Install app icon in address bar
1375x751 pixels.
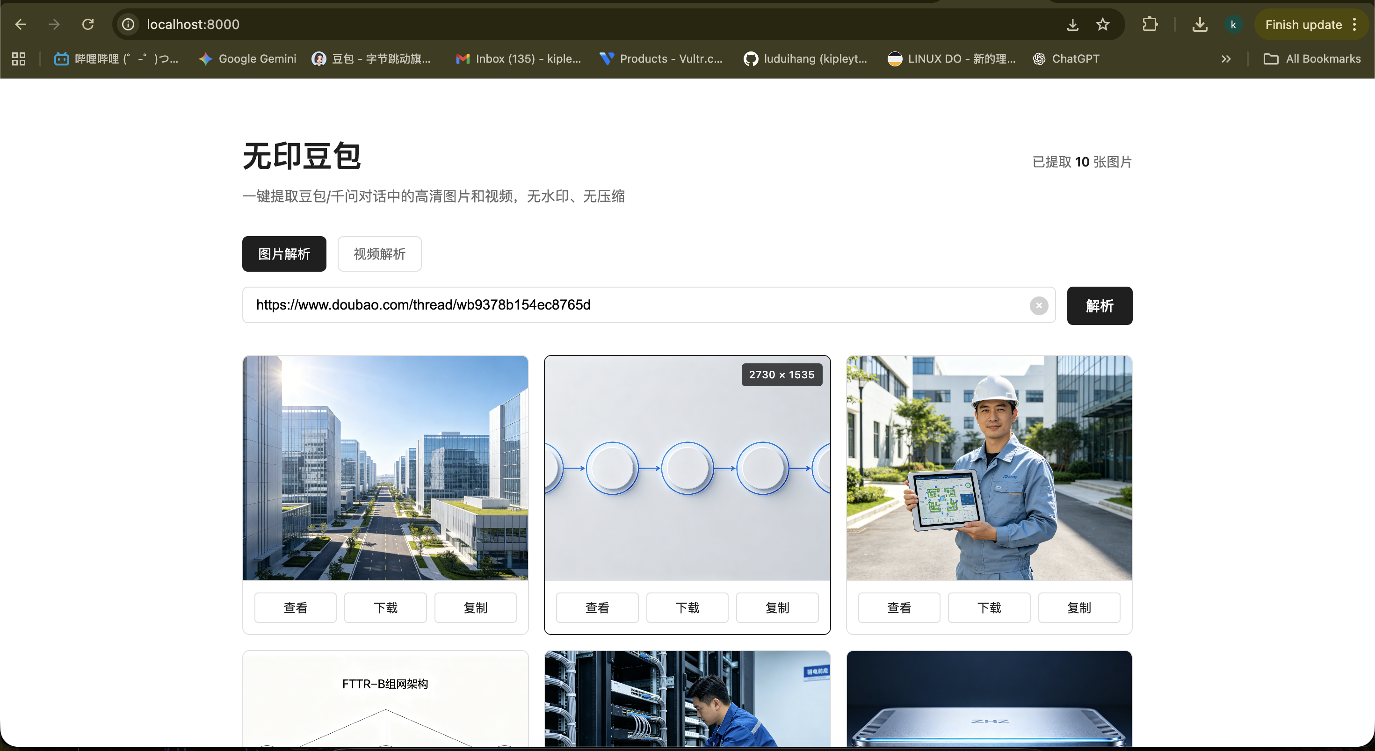[x=1072, y=25]
